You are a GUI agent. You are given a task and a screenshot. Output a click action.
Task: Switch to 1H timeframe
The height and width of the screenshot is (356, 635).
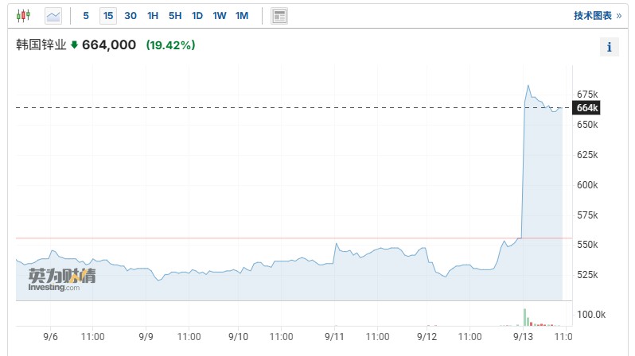pos(153,15)
